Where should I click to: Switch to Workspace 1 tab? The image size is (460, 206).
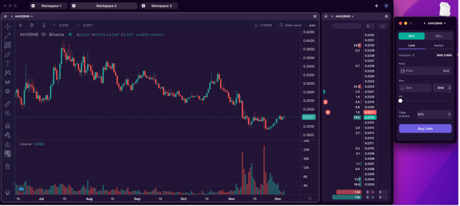click(49, 6)
